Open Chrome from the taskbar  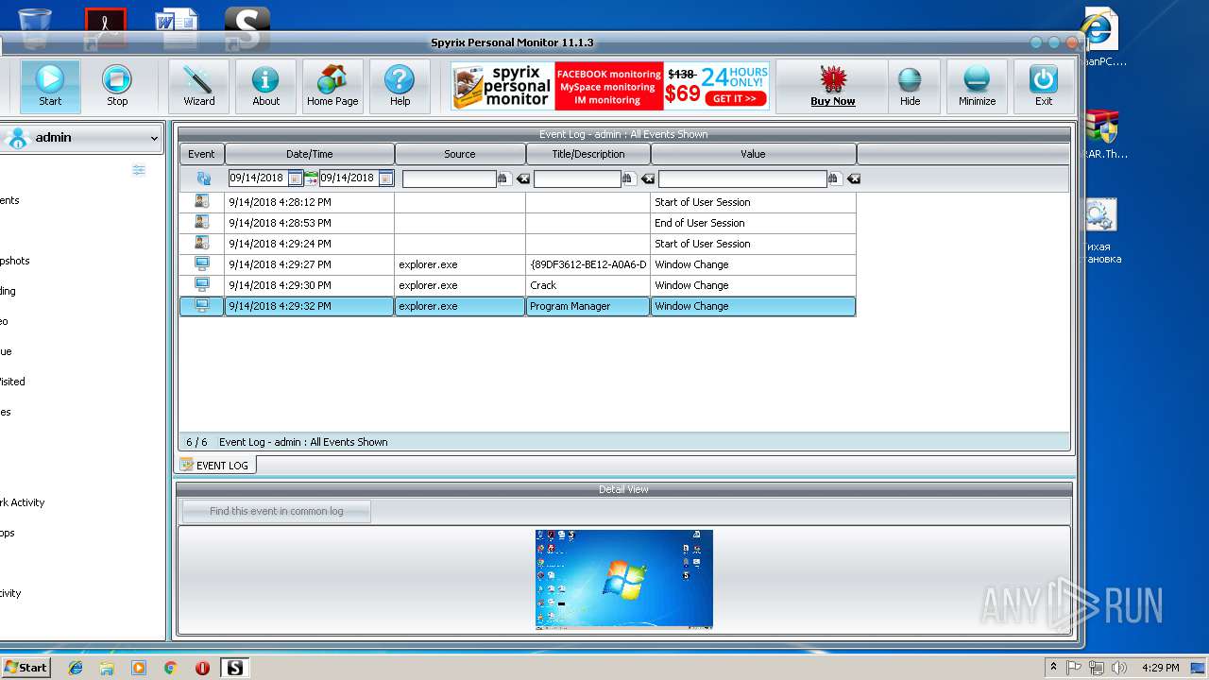pyautogui.click(x=170, y=668)
